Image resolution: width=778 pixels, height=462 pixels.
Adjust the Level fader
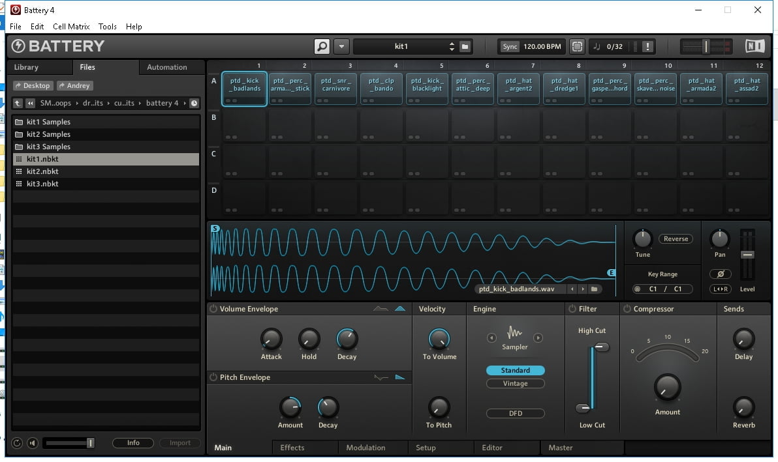pyautogui.click(x=747, y=255)
